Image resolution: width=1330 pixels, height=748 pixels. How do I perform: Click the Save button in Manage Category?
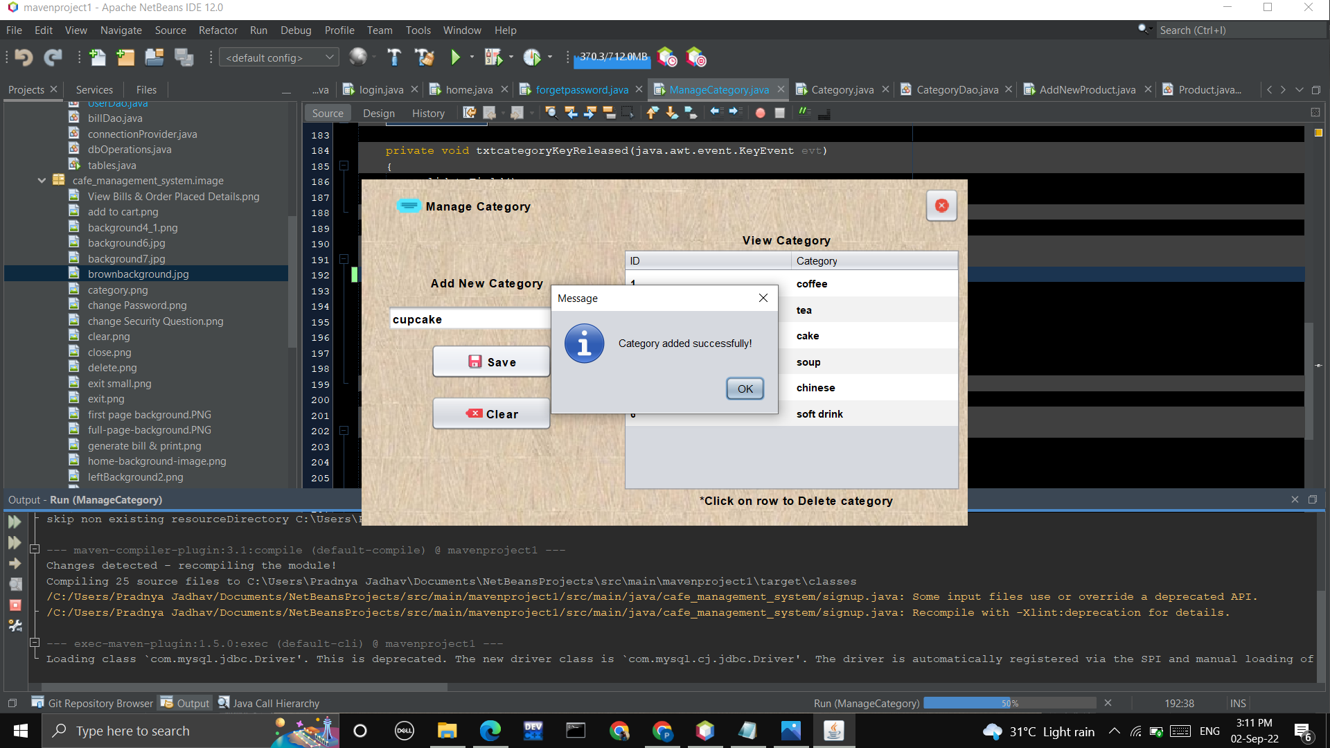coord(492,362)
